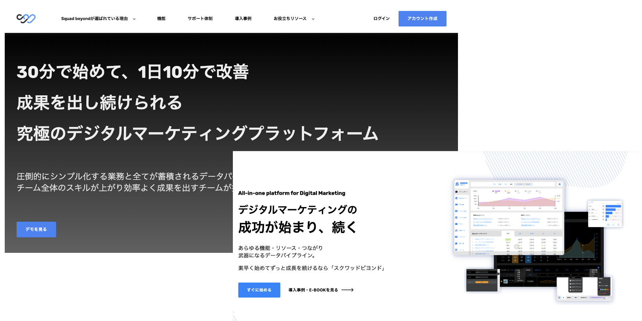Viewport: 642px width, 321px height.
Task: Click the text '成果を出し続けられる'
Action: (x=100, y=103)
